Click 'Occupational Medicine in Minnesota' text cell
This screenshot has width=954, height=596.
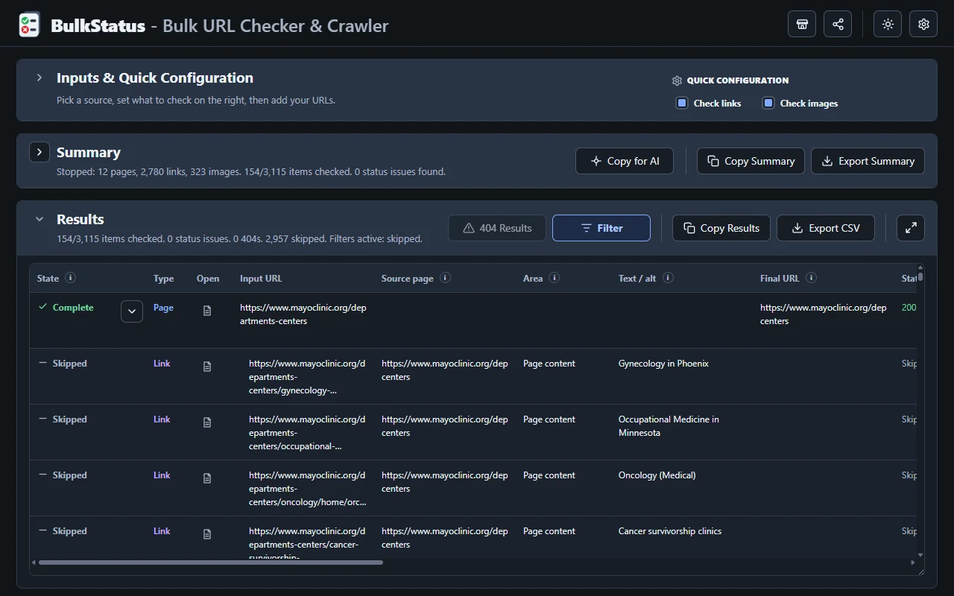click(669, 426)
